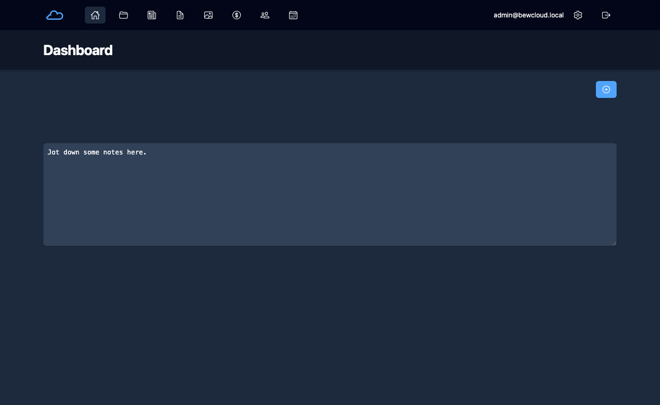Screen dimensions: 660x405
Task: Open the News newspaper icon
Action: pyautogui.click(x=152, y=15)
